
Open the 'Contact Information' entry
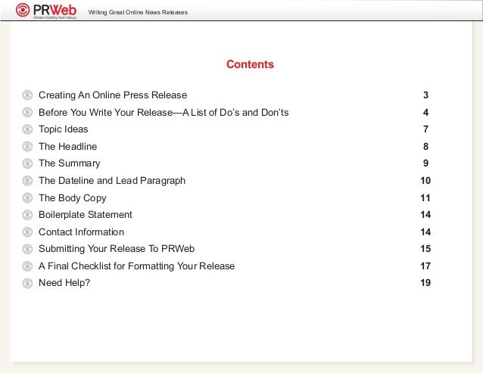click(81, 232)
